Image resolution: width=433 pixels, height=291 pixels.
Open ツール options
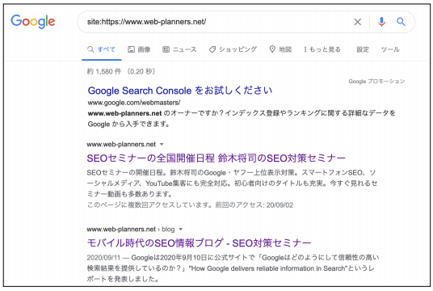click(x=390, y=49)
